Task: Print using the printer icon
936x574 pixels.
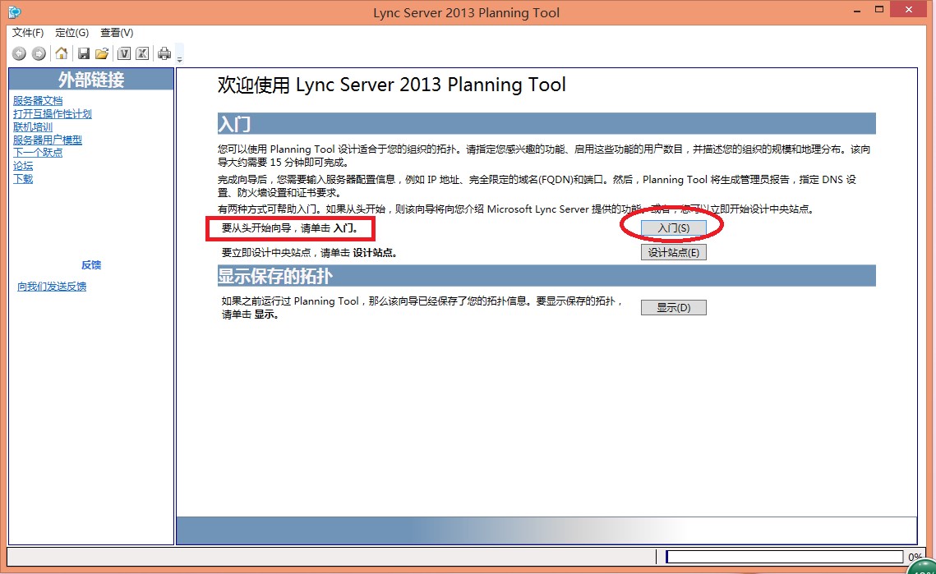Action: [164, 53]
